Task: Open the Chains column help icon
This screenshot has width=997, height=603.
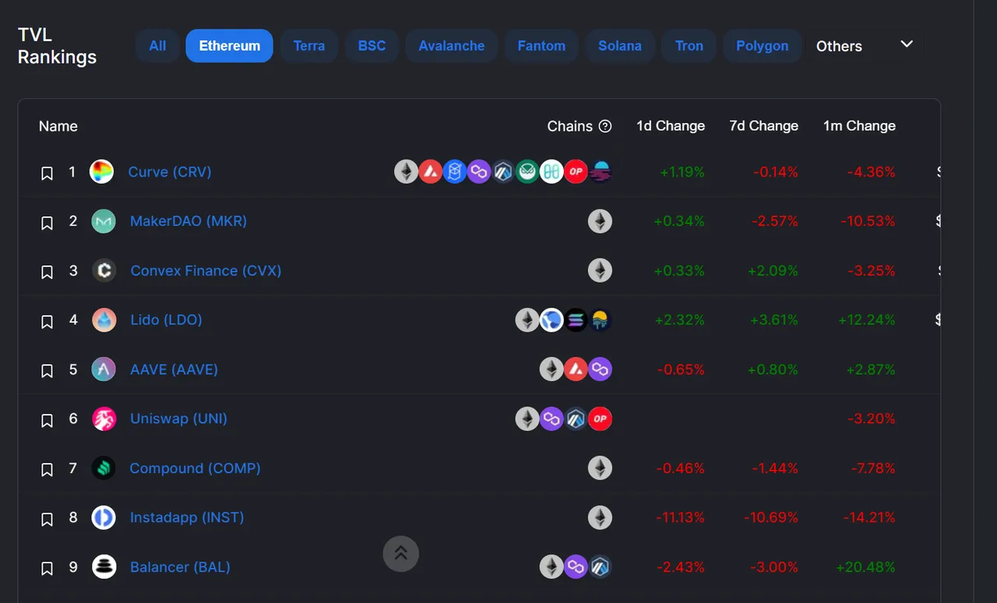Action: point(605,126)
